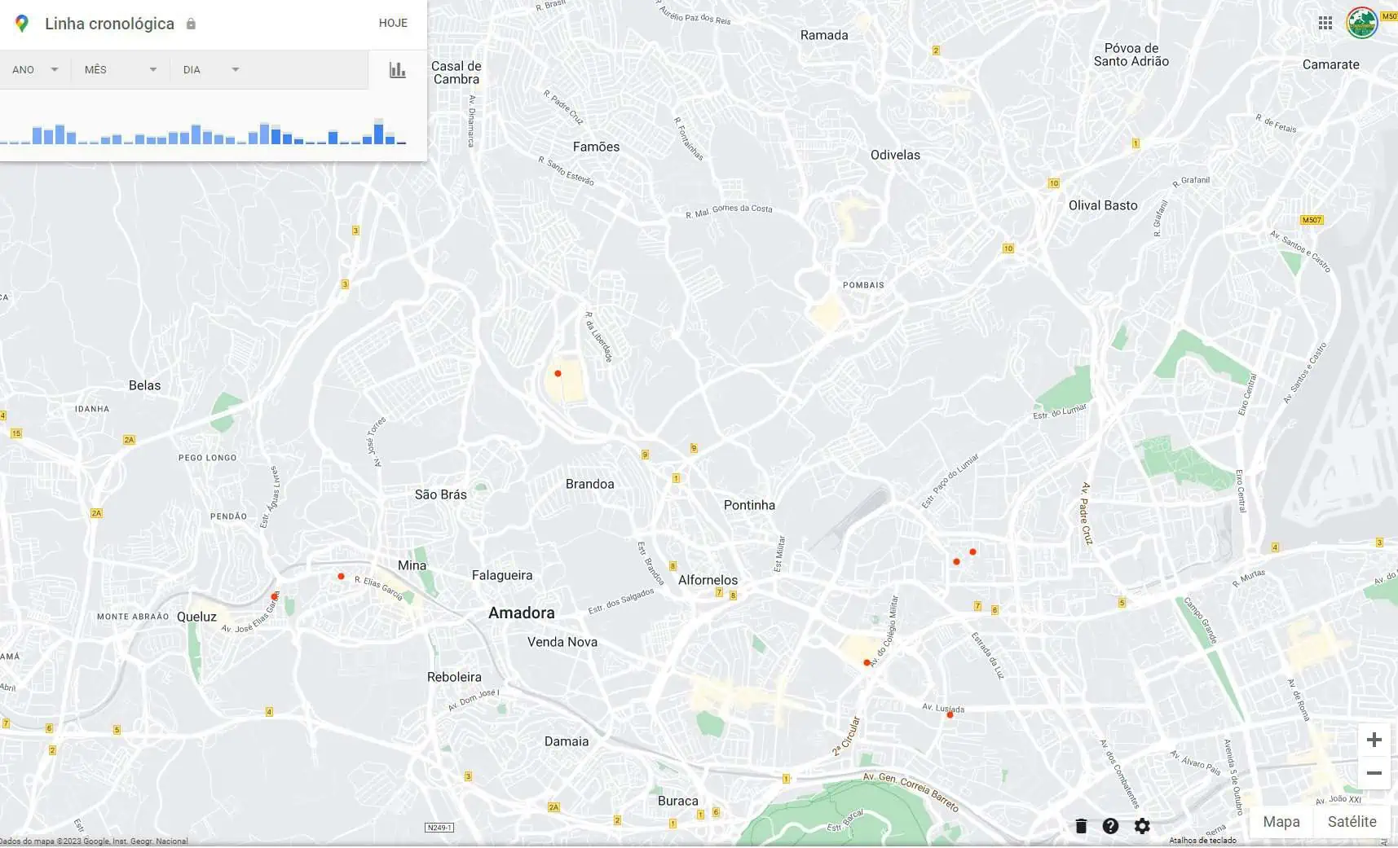Viewport: 1398px width, 848px height.
Task: Click the Ramada map label
Action: [824, 35]
